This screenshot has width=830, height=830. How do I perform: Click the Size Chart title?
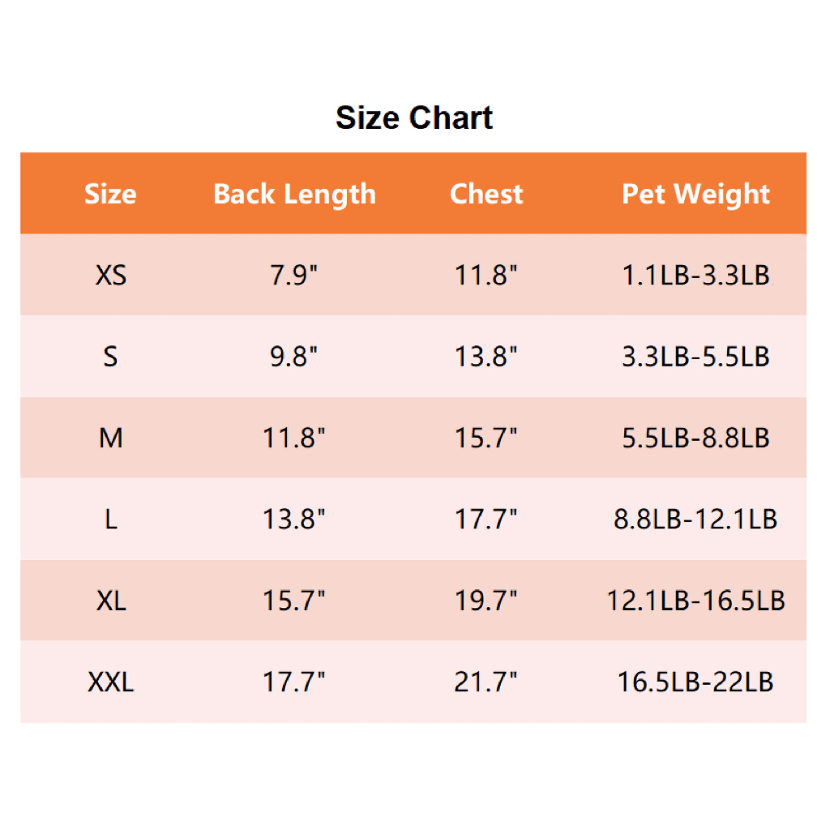point(414,118)
